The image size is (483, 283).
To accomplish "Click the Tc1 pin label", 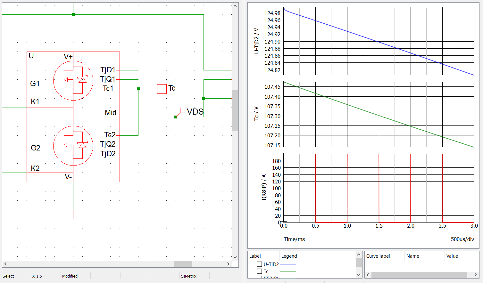I will point(108,88).
